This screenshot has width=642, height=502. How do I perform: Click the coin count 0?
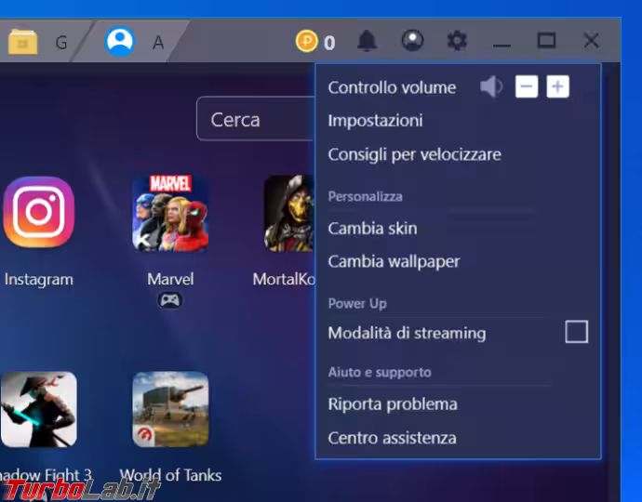[329, 43]
